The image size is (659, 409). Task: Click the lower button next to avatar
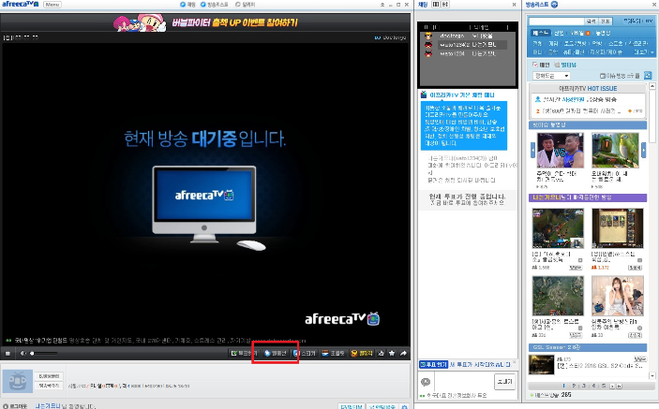pos(49,386)
